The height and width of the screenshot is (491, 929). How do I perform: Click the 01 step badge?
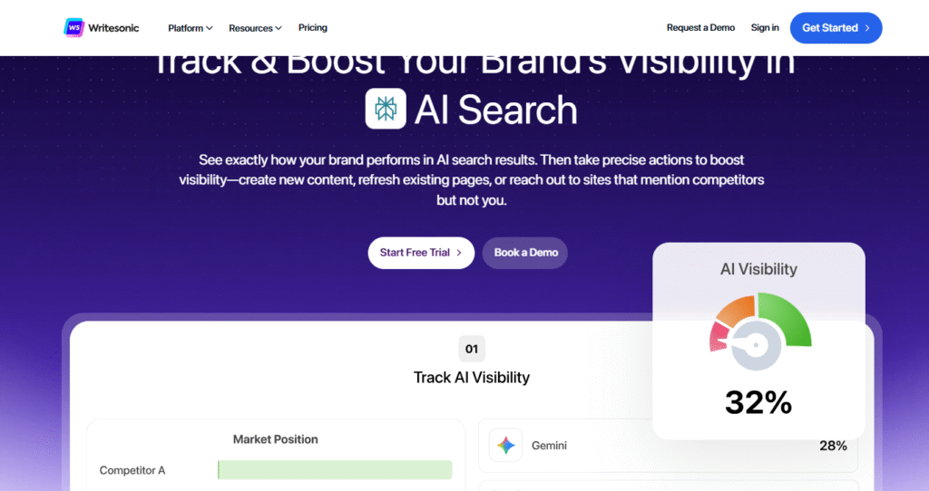[x=472, y=349]
